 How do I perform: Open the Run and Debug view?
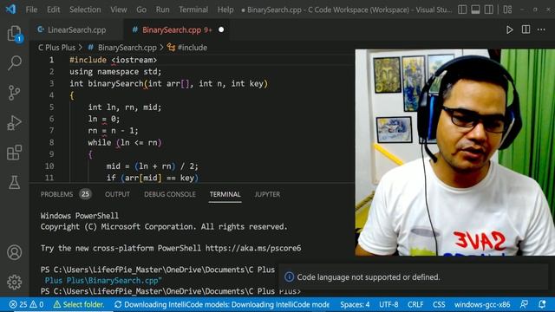pos(15,123)
